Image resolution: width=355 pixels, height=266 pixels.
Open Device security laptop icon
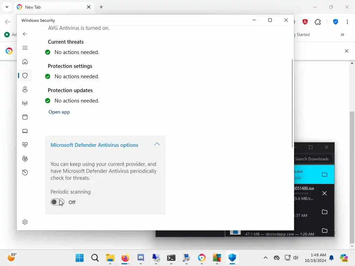25,131
